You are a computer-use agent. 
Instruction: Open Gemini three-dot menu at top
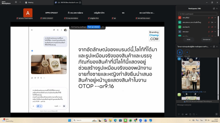coord(61,30)
